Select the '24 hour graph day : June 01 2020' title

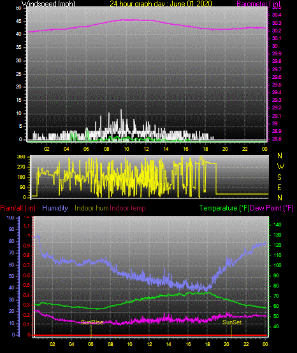click(x=161, y=4)
